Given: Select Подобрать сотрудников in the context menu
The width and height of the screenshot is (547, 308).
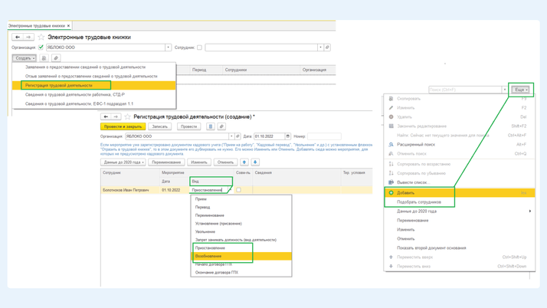Looking at the screenshot, I should click(419, 202).
